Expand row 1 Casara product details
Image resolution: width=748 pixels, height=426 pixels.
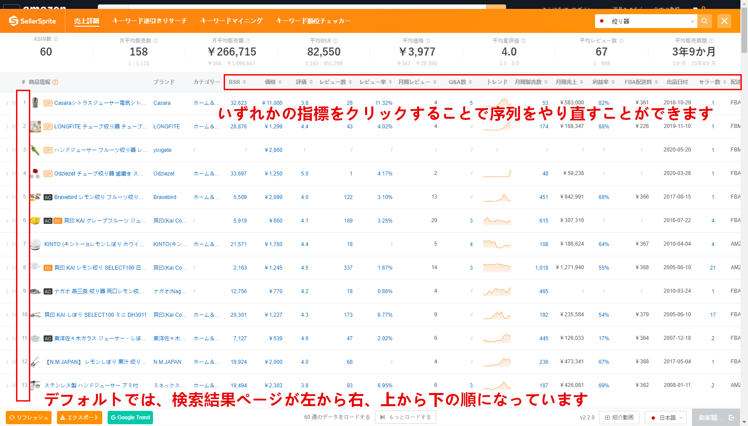coord(7,103)
